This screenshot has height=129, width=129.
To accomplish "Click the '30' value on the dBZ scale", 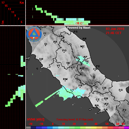I will [x=85, y=124].
